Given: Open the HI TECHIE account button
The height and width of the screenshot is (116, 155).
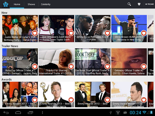Looking at the screenshot, I should tap(150, 4).
